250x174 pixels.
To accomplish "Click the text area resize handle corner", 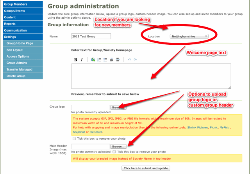I will pyautogui.click(x=229, y=87).
